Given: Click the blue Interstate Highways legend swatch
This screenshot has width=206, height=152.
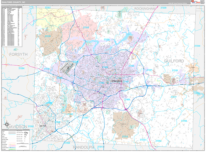Looking at the screenshot, I should tap(12, 148).
